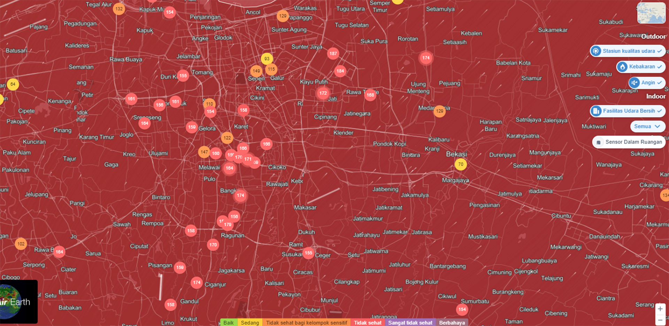Click the Fasilitas Udara Bersih building icon

coord(596,111)
